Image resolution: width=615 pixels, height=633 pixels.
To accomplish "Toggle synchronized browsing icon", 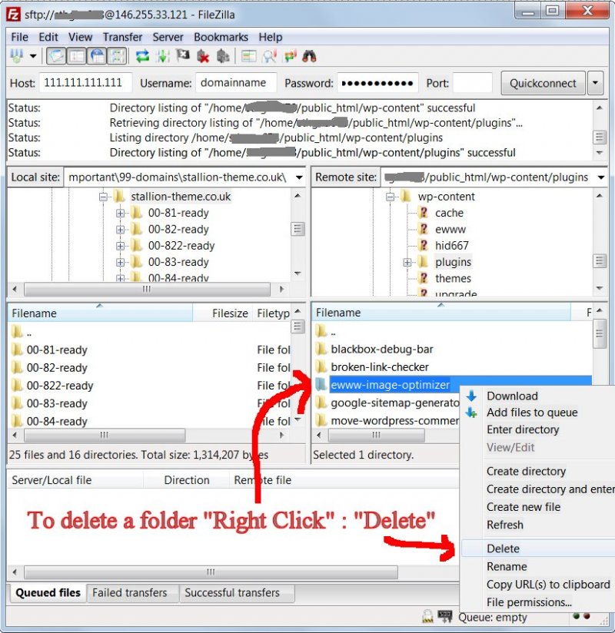I will coord(290,56).
